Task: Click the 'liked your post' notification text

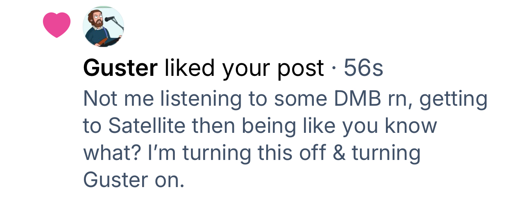Action: [x=244, y=69]
